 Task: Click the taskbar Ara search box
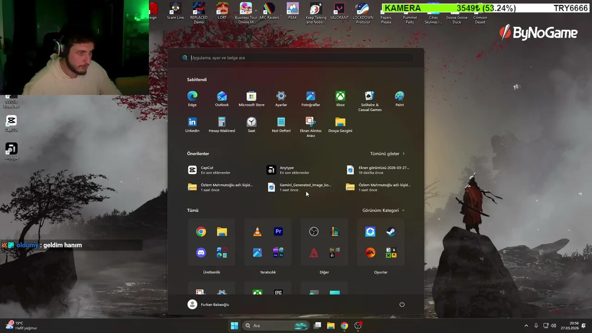point(276,326)
